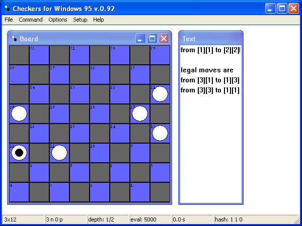Click the '3x12' status bar entry
This screenshot has height=226, width=302.
[x=23, y=219]
